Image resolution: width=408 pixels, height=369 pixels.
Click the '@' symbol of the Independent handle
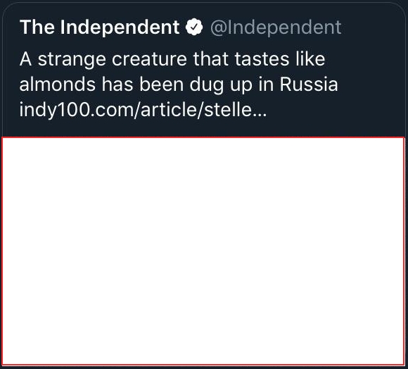pos(218,28)
